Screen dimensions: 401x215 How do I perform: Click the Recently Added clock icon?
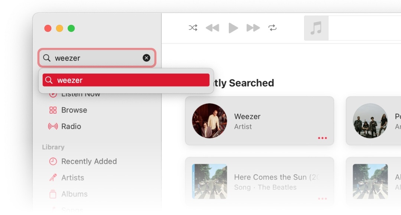click(x=53, y=162)
